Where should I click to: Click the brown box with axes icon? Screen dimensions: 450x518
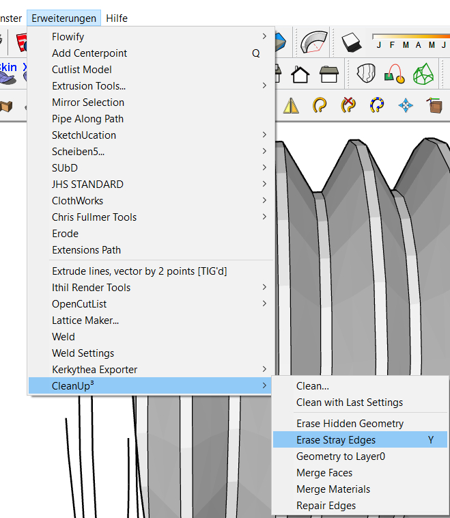pos(434,105)
